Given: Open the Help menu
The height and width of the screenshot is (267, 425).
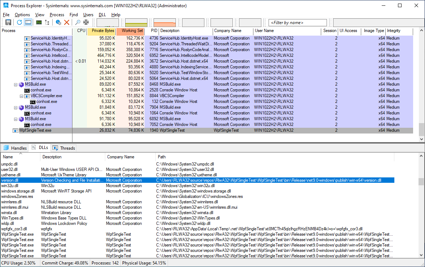Looking at the screenshot, I should coord(116,15).
